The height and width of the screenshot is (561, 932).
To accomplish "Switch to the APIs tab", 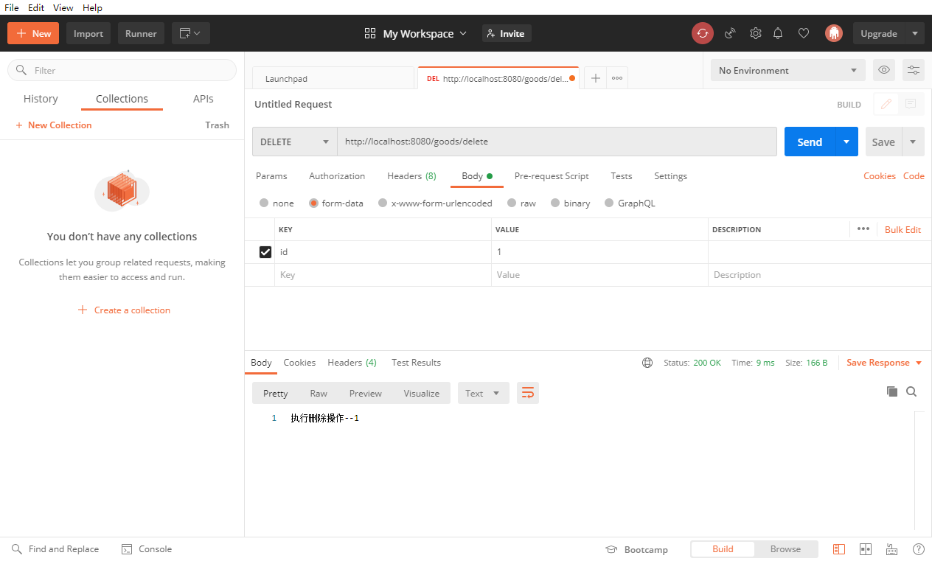I will pyautogui.click(x=204, y=99).
